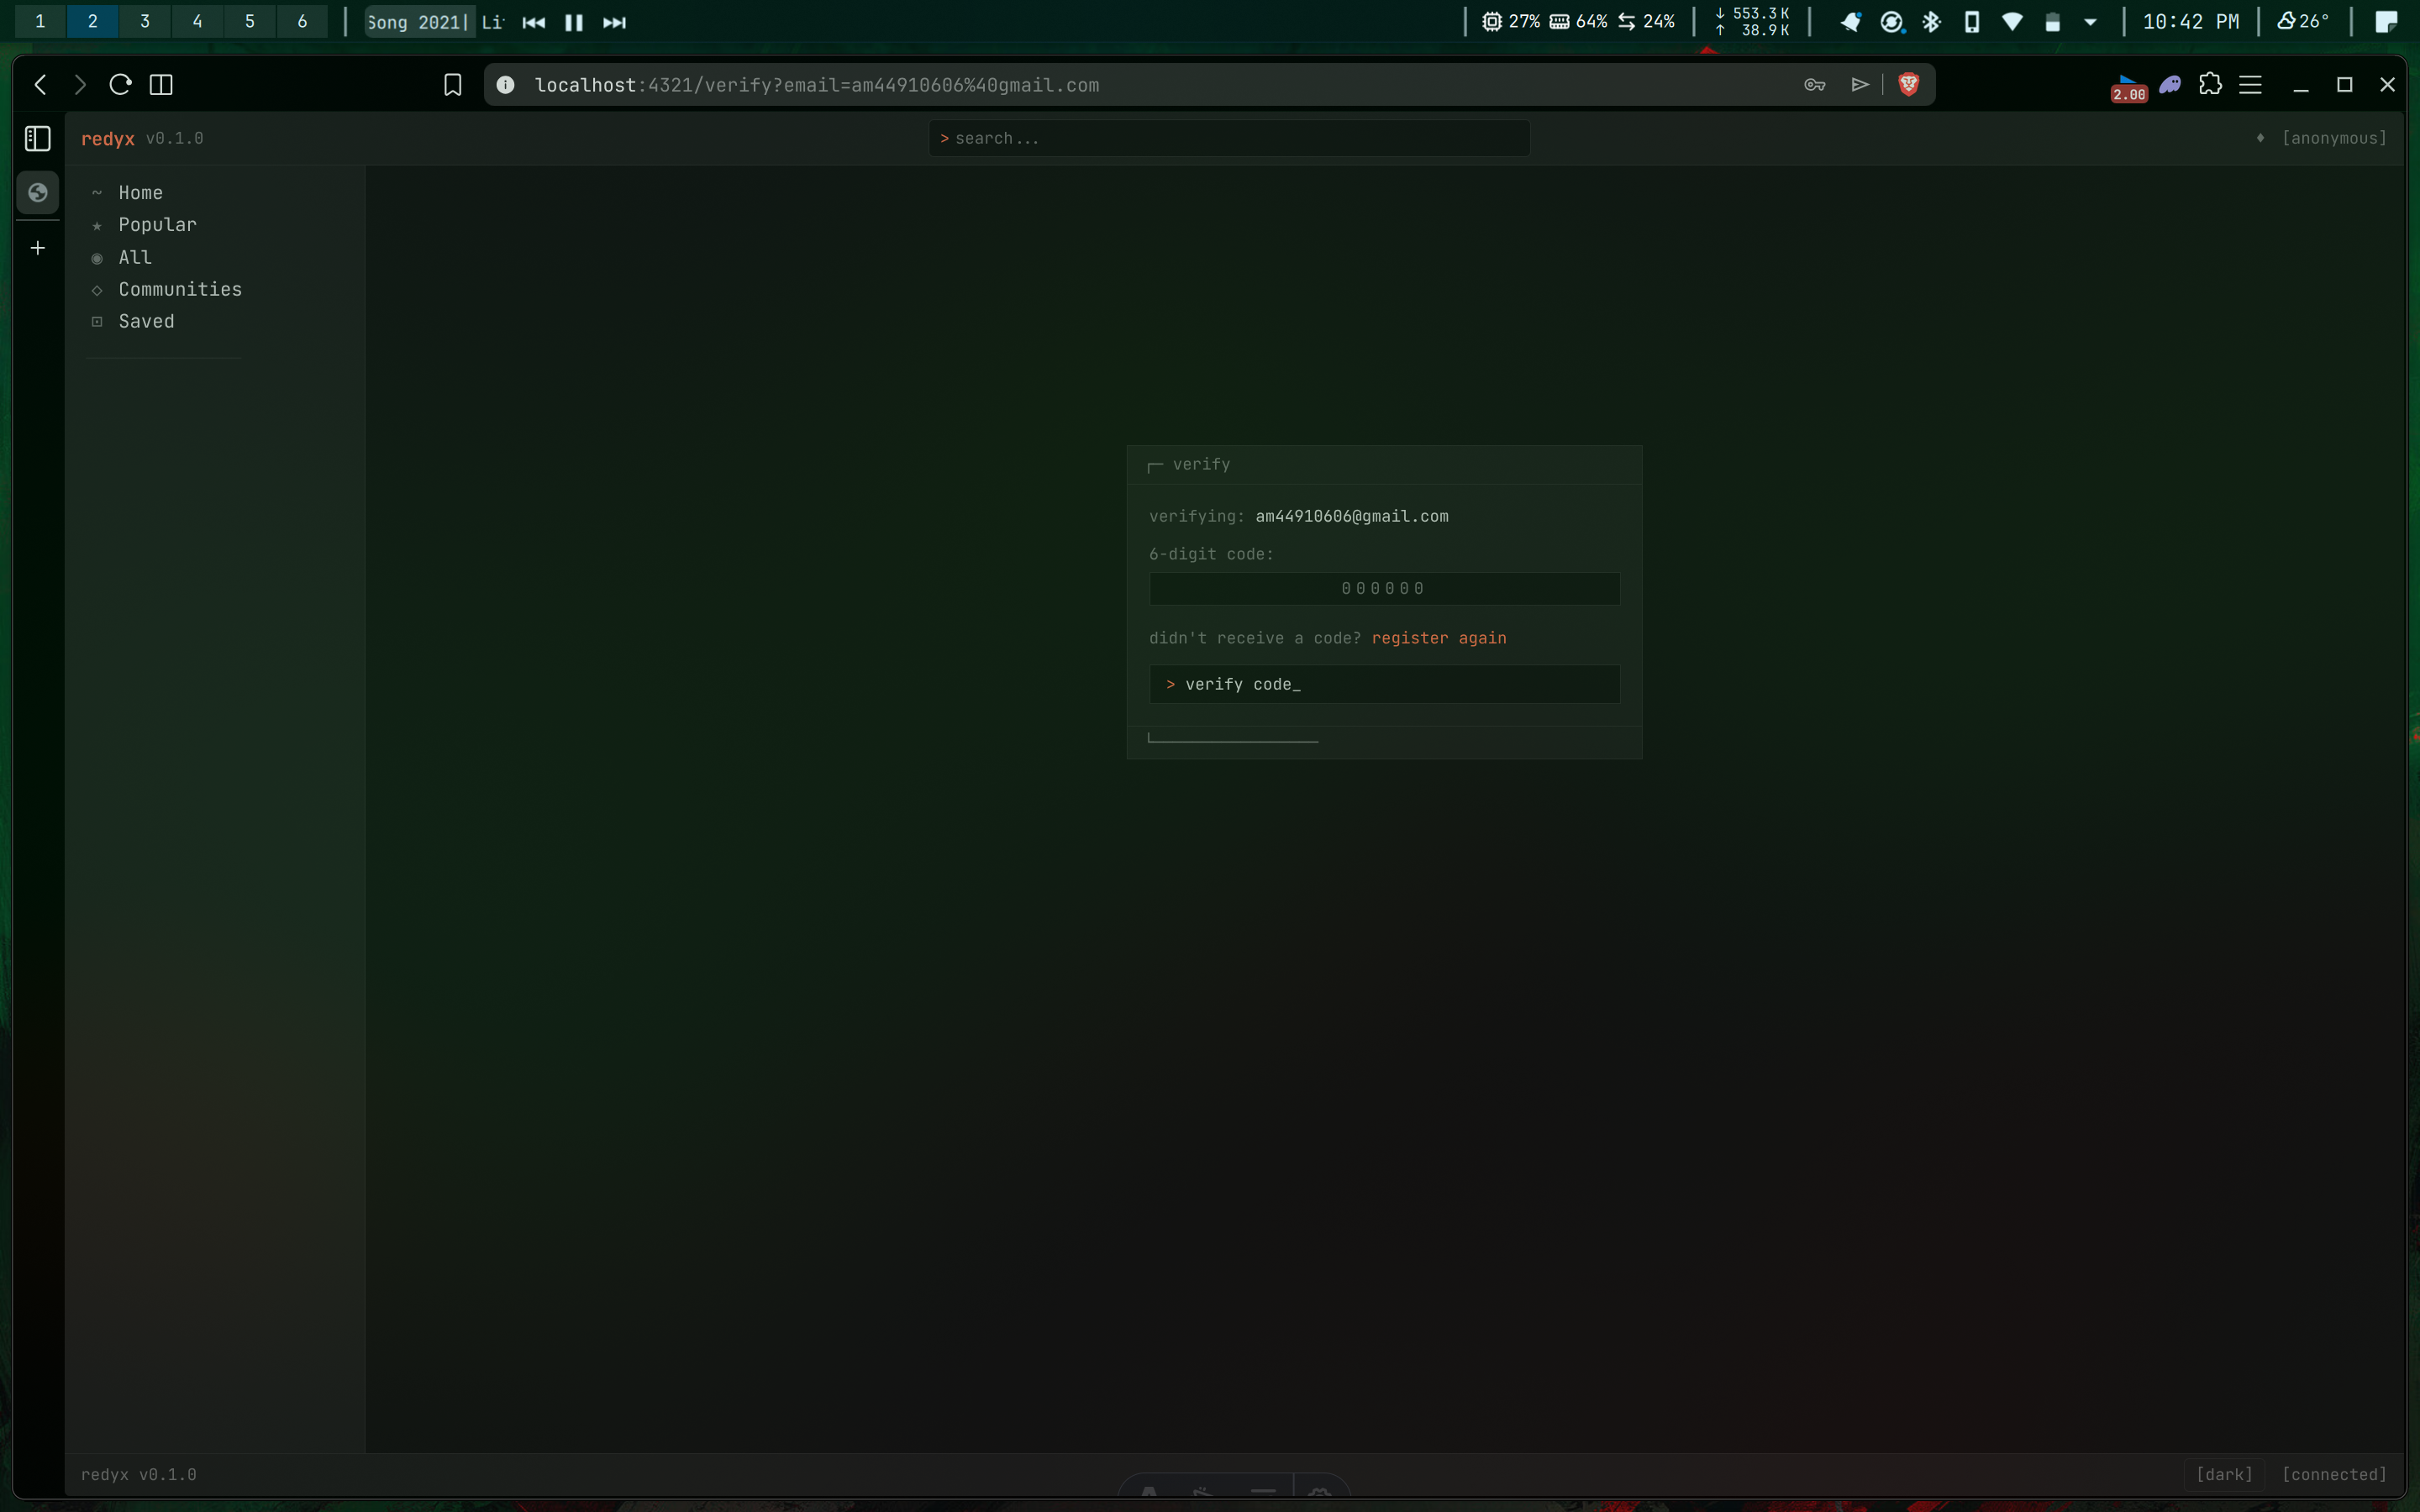Viewport: 2420px width, 1512px height.
Task: Skip to the next track
Action: (x=614, y=22)
